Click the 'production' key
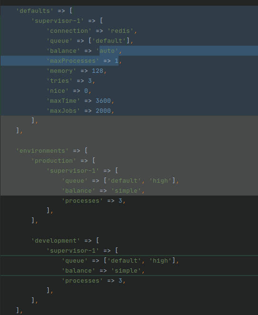258x315 pixels. (54, 161)
